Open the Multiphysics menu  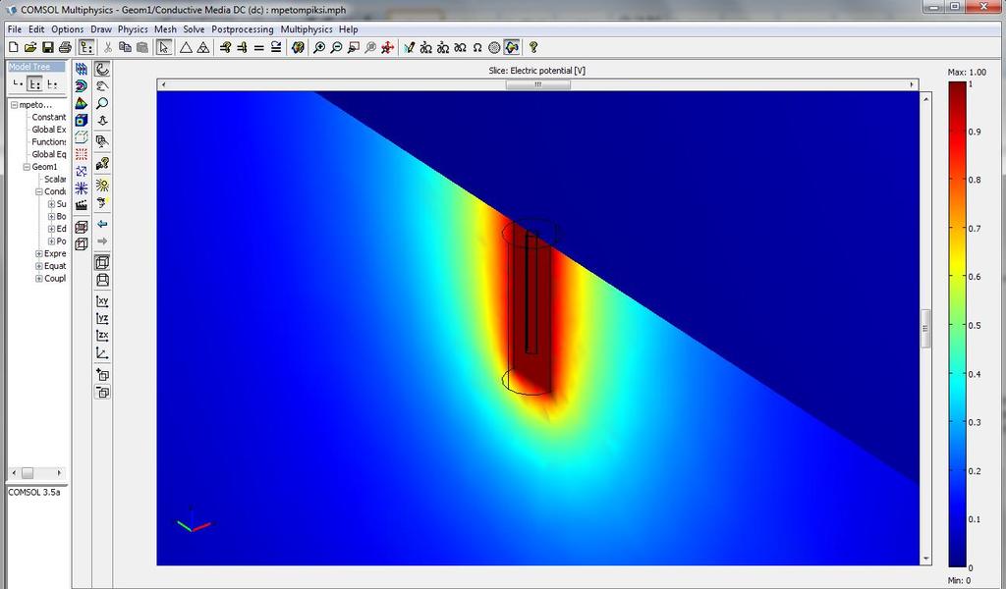coord(307,28)
